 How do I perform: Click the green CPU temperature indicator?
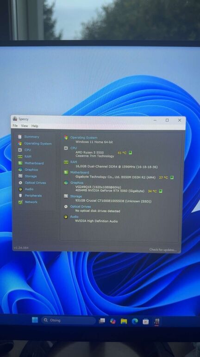(131, 152)
